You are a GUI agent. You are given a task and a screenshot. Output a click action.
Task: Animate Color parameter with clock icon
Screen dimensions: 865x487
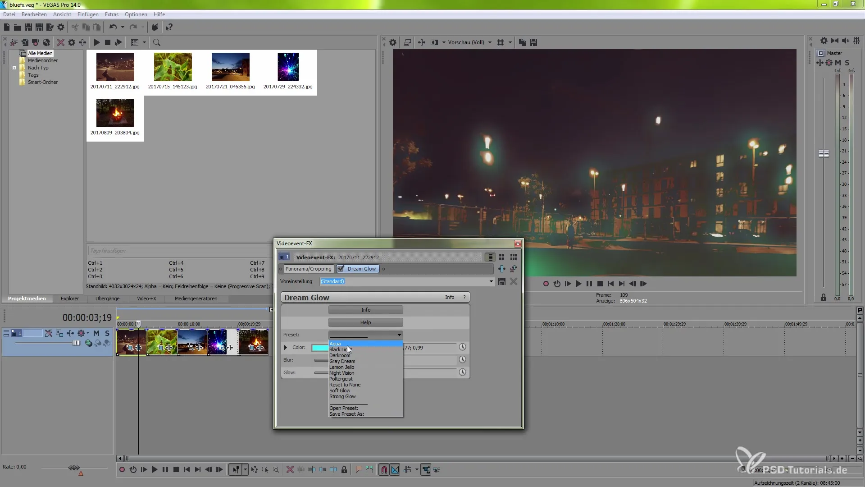[462, 347]
